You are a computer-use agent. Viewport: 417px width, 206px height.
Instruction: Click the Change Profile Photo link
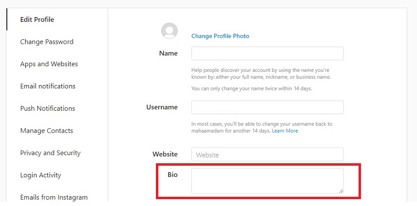(x=220, y=36)
